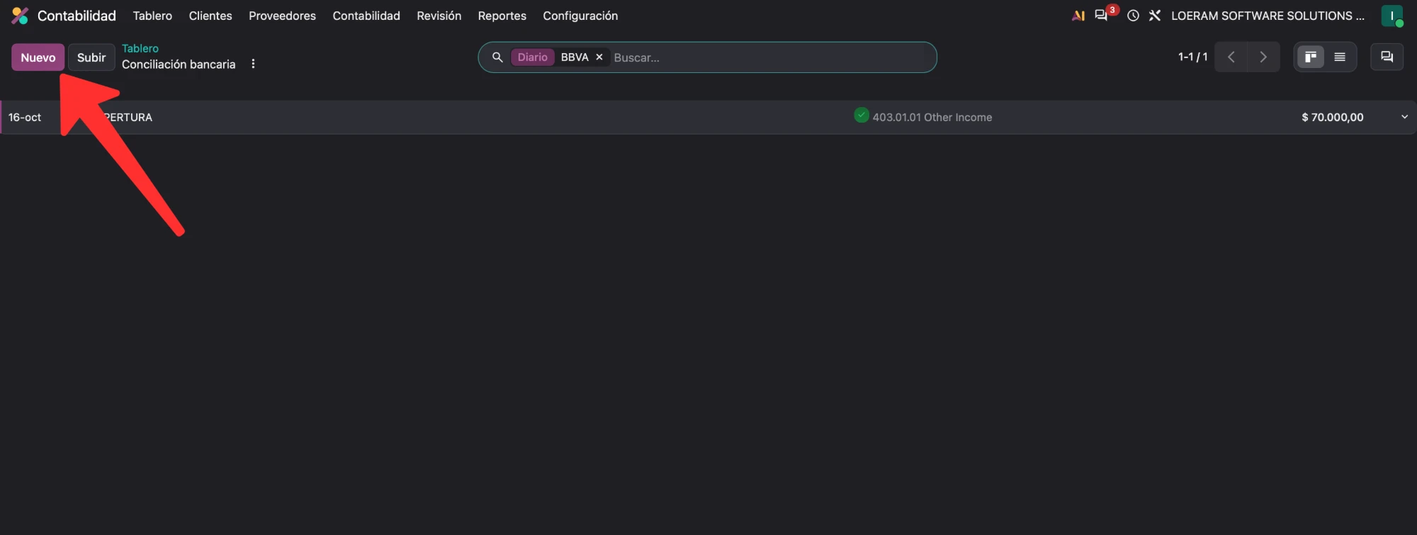Image resolution: width=1417 pixels, height=535 pixels.
Task: Click the Nuevo button
Action: click(38, 57)
